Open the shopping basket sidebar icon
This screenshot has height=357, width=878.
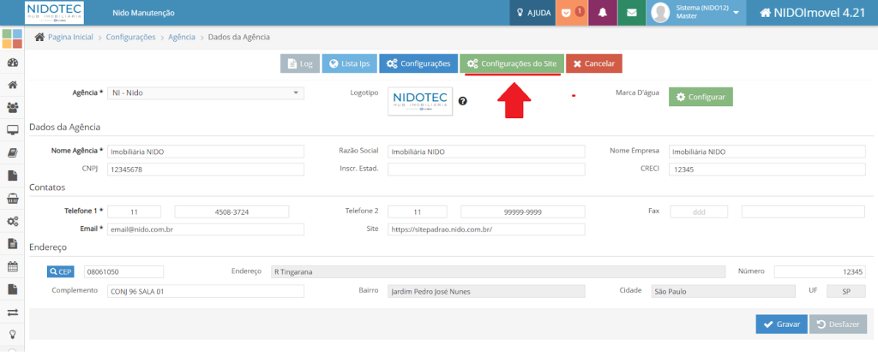13,198
